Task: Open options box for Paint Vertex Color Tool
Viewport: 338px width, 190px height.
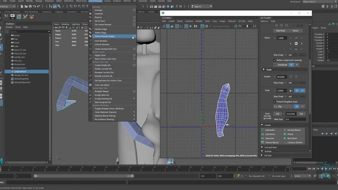Action: pyautogui.click(x=134, y=59)
